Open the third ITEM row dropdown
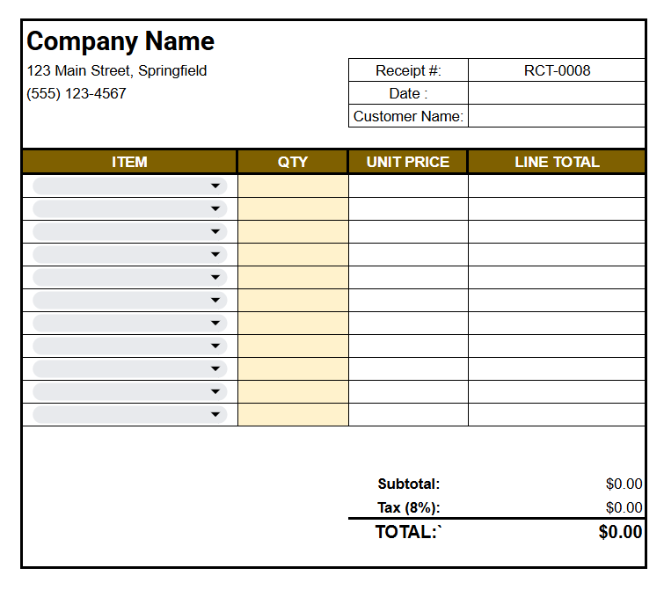This screenshot has height=590, width=664. pos(129,231)
